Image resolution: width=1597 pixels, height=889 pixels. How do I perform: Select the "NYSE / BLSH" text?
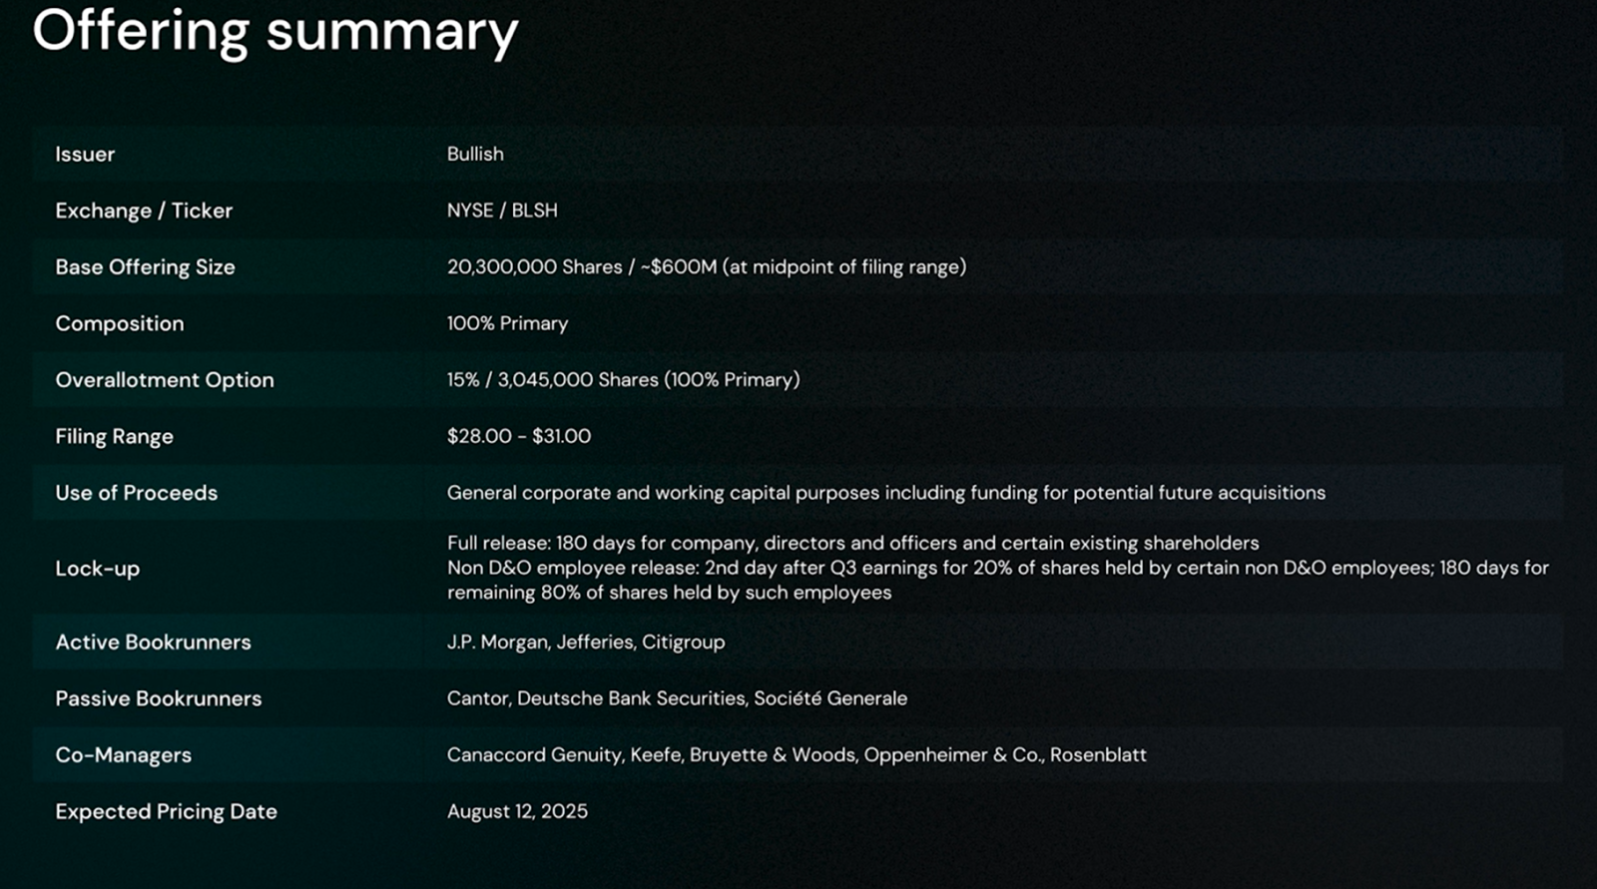[502, 211]
